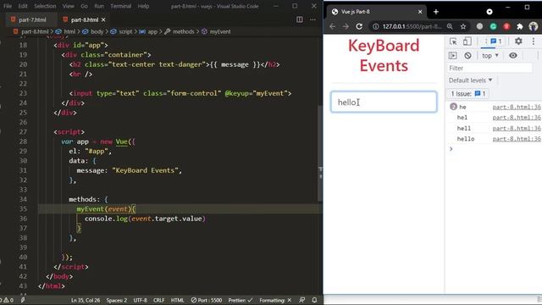542x305 pixels.
Task: Click the Spaces: 2 indentation status
Action: tap(117, 300)
